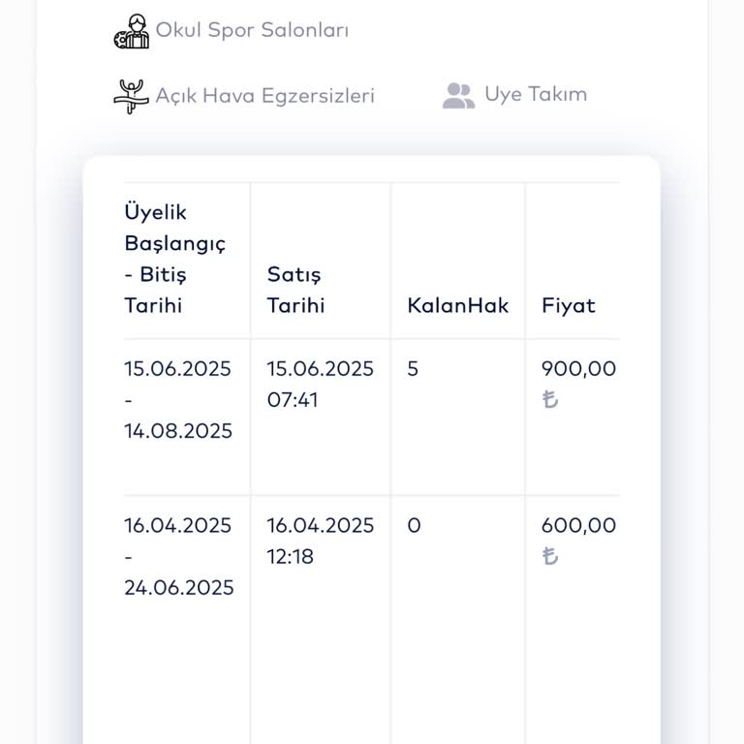
Task: Click the Açık Hava Egzersizleri runner icon
Action: point(130,96)
